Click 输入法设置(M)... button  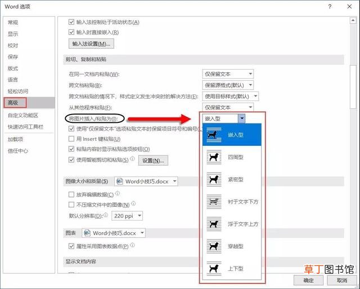tap(91, 44)
